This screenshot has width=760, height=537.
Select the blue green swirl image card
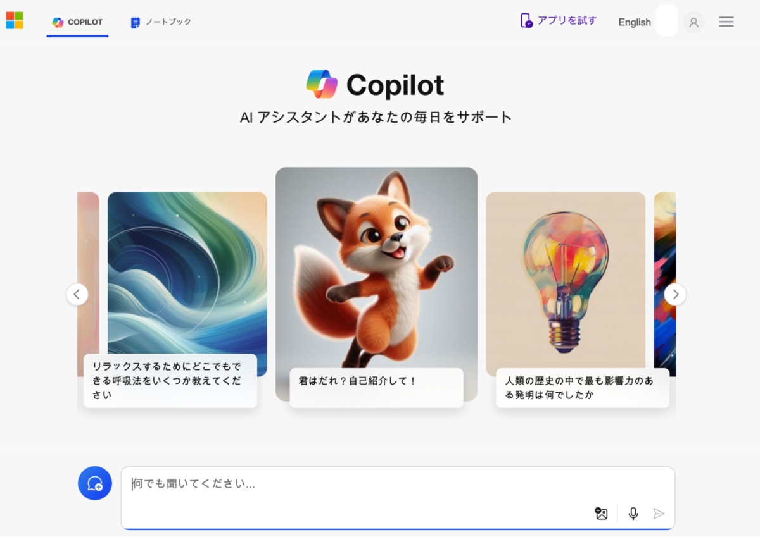[187, 284]
